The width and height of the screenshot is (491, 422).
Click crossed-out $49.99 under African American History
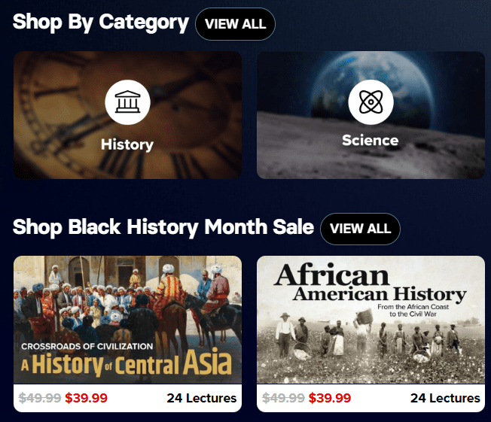(284, 398)
